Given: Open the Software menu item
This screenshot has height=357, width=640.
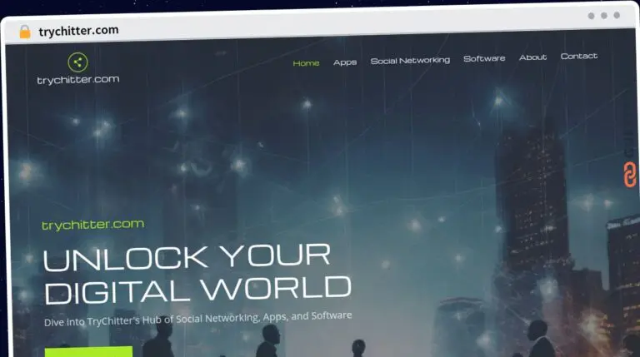Looking at the screenshot, I should pos(484,58).
